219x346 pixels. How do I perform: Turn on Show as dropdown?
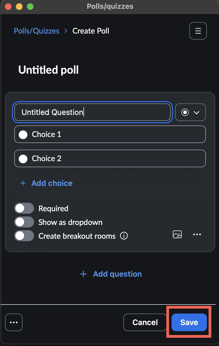(24, 222)
